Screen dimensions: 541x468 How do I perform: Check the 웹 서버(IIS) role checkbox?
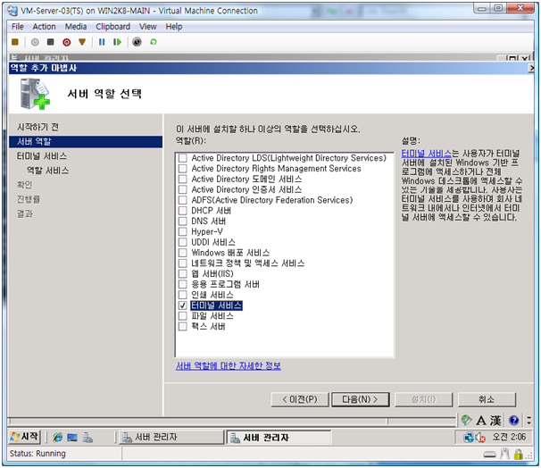pos(182,273)
